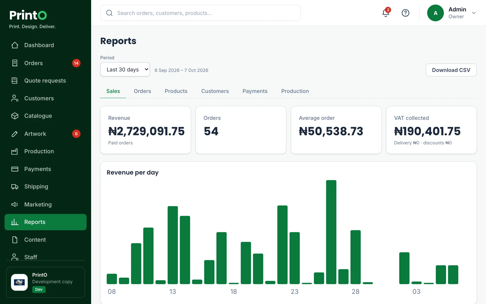486x304 pixels.
Task: Click the Download CSV button
Action: click(451, 70)
